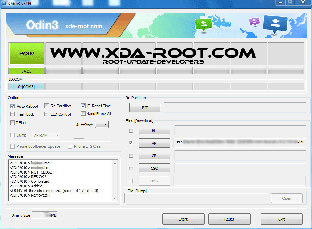Click the AP file path field
Viewport: 312px width, 229px height.
pyautogui.click(x=240, y=143)
